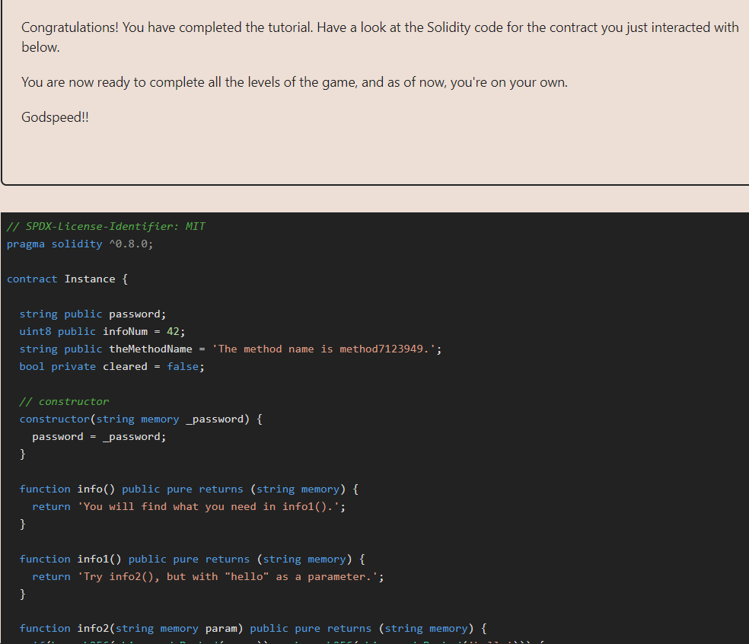Click the "constructor(string memory _password) {" line
This screenshot has width=749, height=644.
[x=141, y=419]
